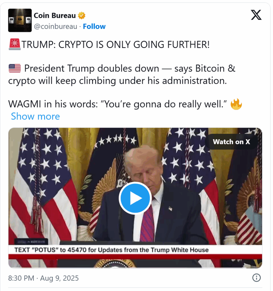Screen dimensions: 273x291
Task: Click the X logo icon
Action: tap(256, 15)
